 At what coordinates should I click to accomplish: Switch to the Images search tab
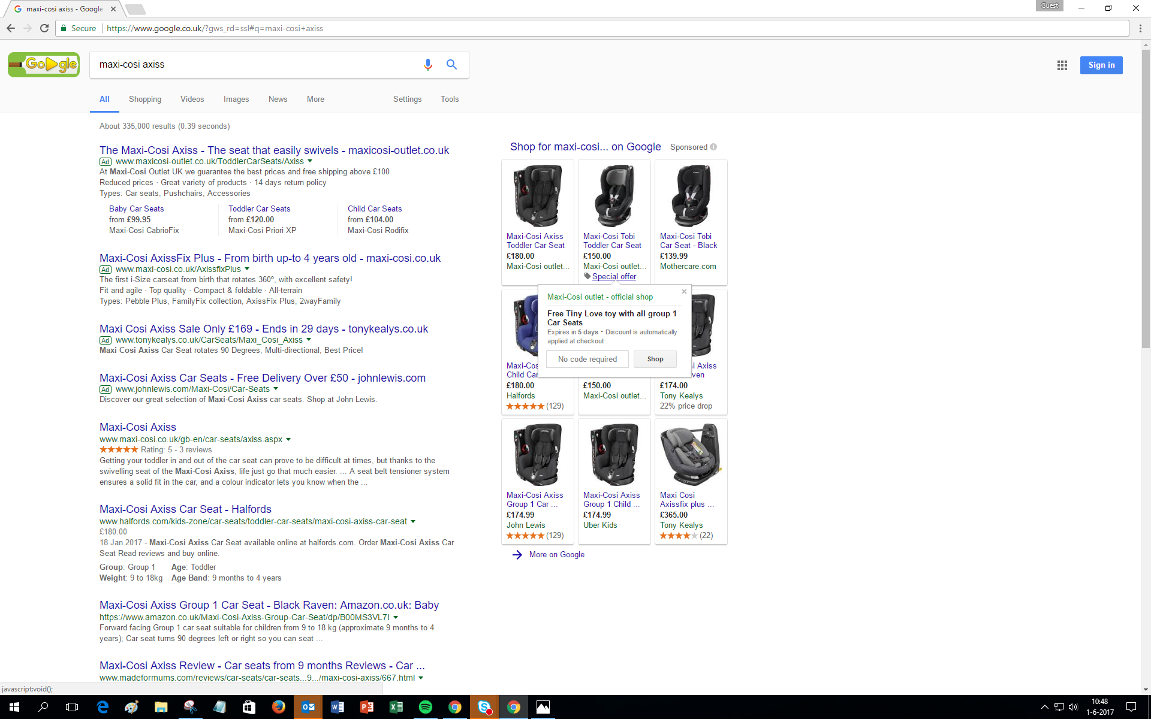coord(236,99)
